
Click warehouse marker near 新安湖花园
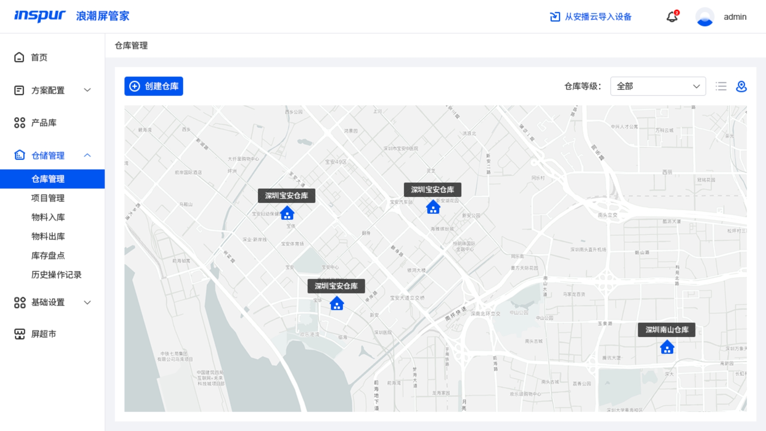point(433,207)
